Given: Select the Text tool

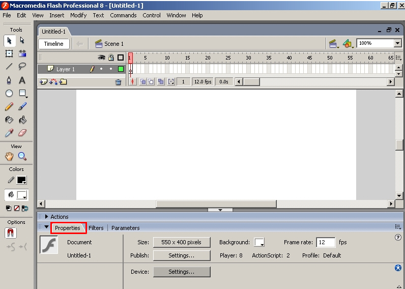Looking at the screenshot, I should click(x=22, y=80).
